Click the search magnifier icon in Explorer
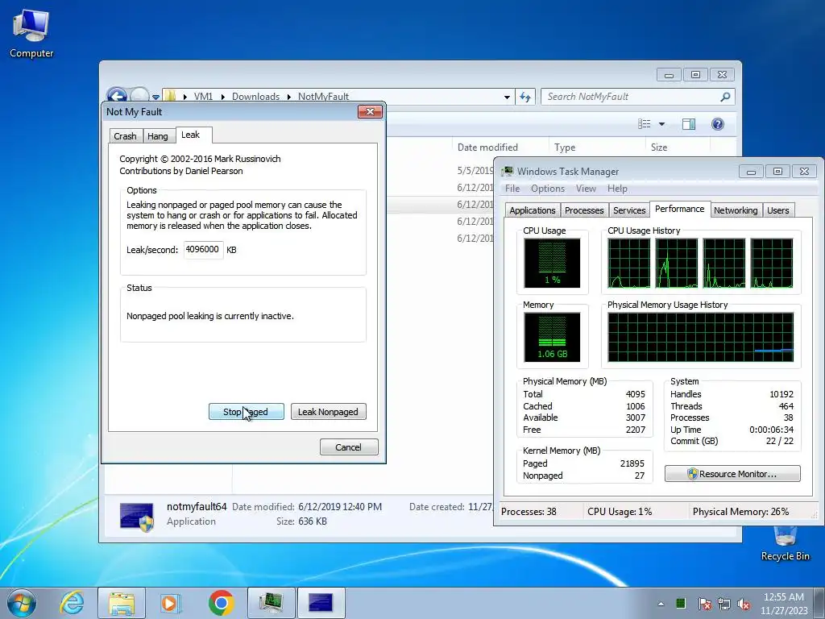Viewport: 825px width, 619px height. point(726,97)
